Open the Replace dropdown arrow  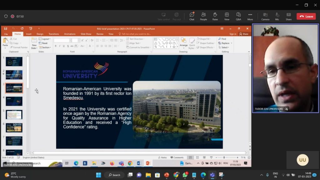coord(232,43)
